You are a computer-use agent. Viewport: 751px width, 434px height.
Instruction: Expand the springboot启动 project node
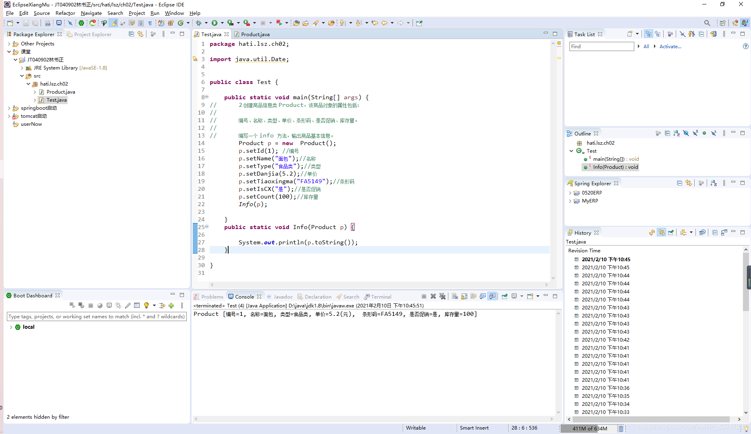click(x=9, y=108)
